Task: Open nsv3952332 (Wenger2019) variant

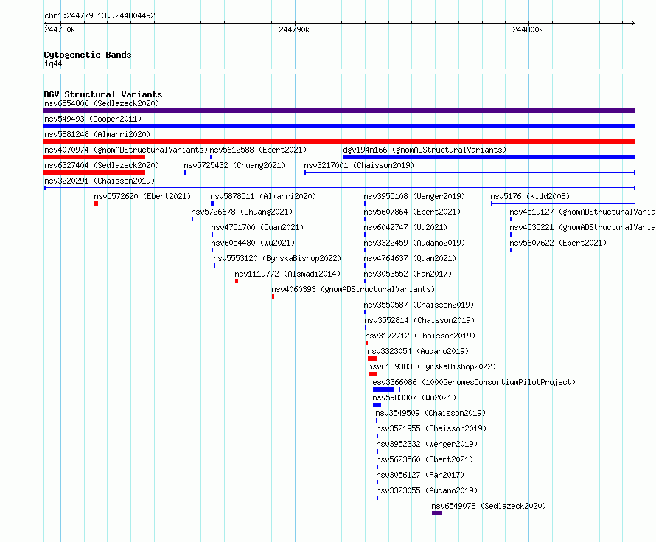Action: 427,444
